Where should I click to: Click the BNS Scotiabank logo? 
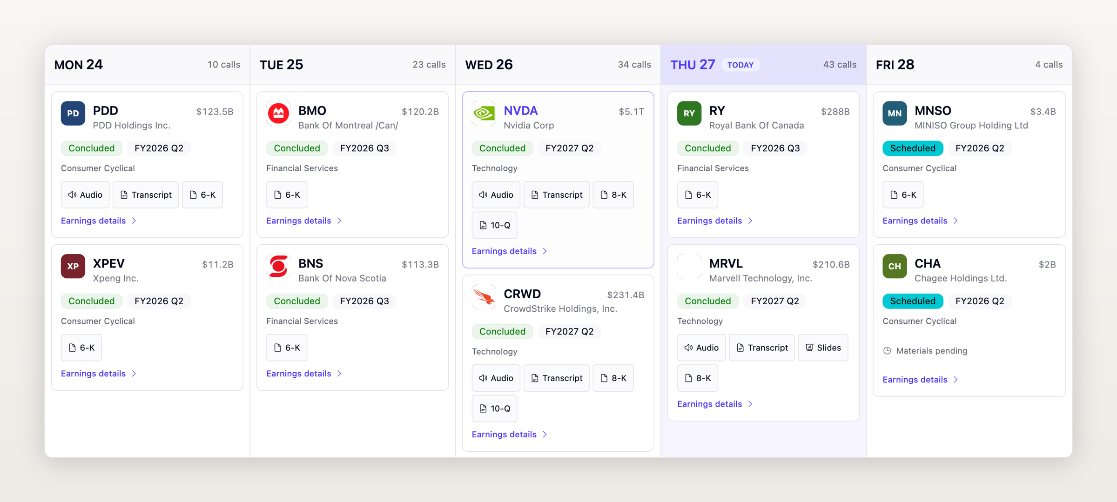coord(278,266)
